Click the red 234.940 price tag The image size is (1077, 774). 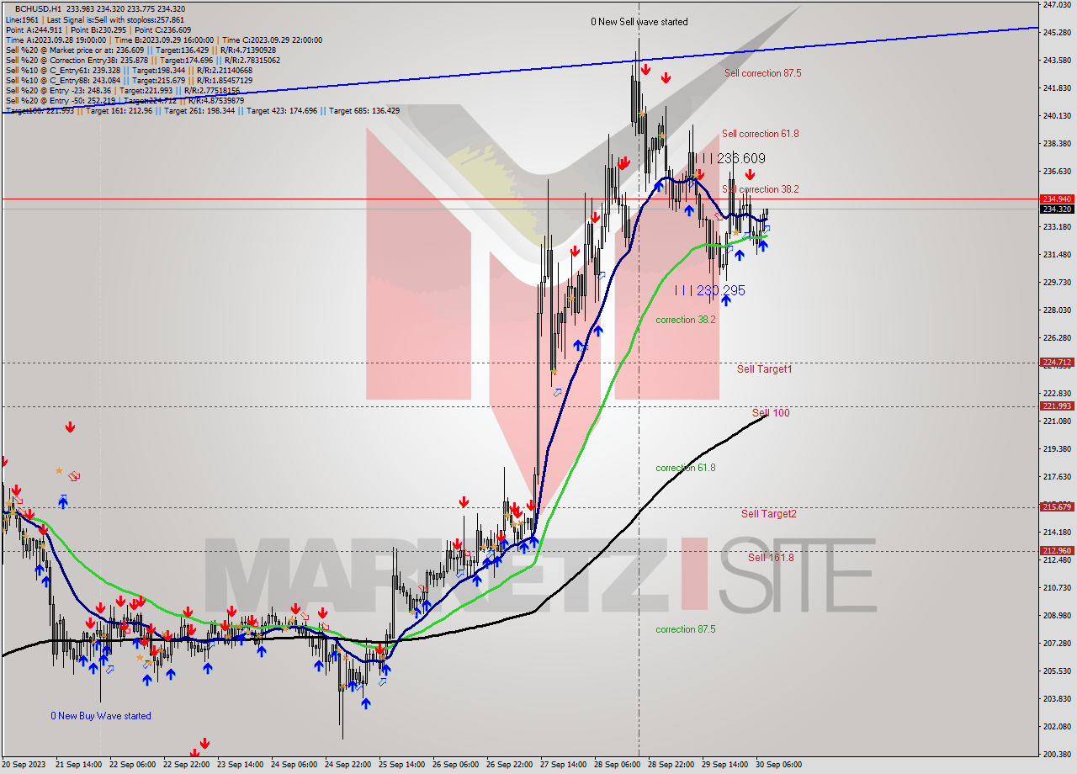(x=1057, y=199)
